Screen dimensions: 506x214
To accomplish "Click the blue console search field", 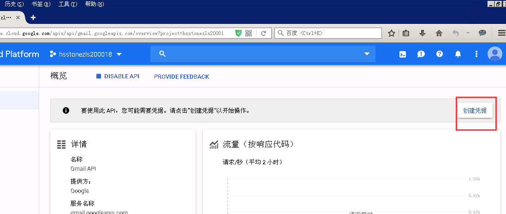I will coord(262,54).
